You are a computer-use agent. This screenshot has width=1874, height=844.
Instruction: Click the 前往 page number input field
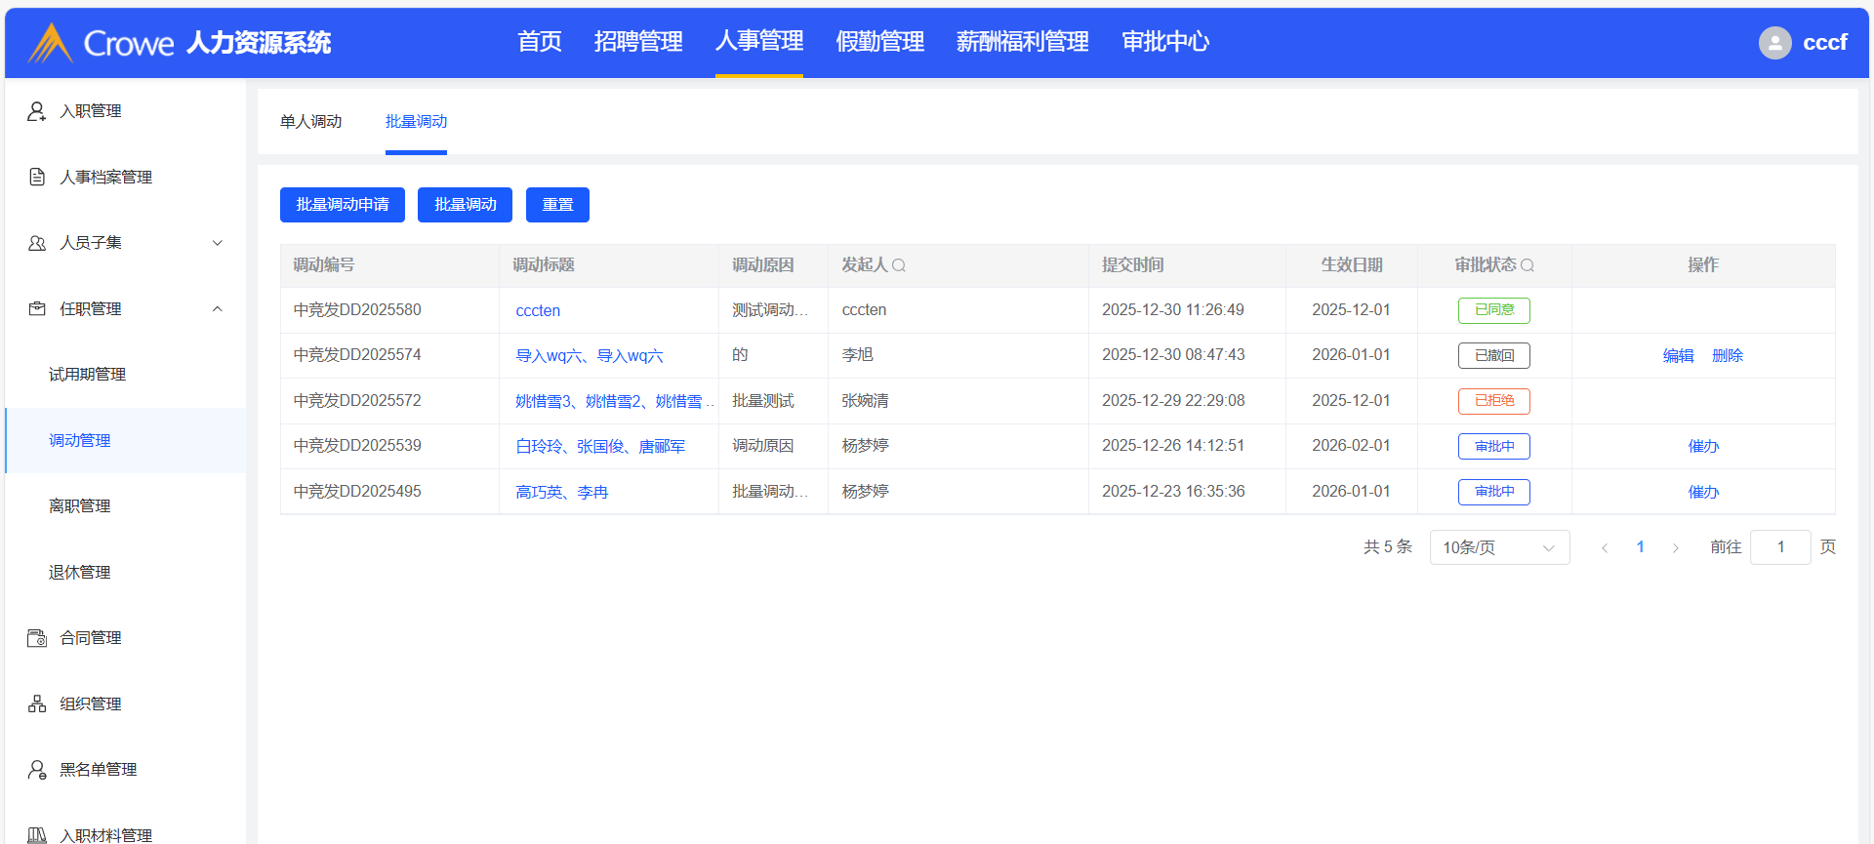(1779, 547)
